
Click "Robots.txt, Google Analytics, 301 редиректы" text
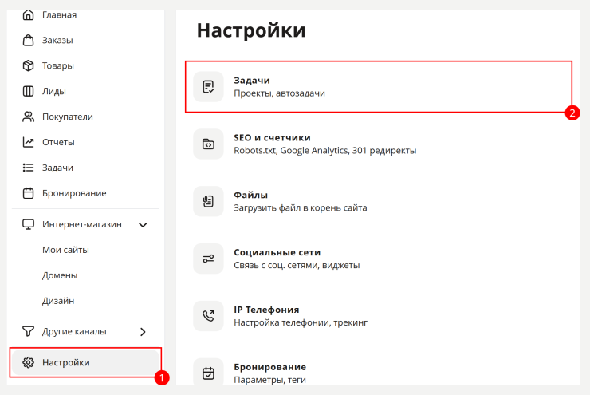click(325, 151)
